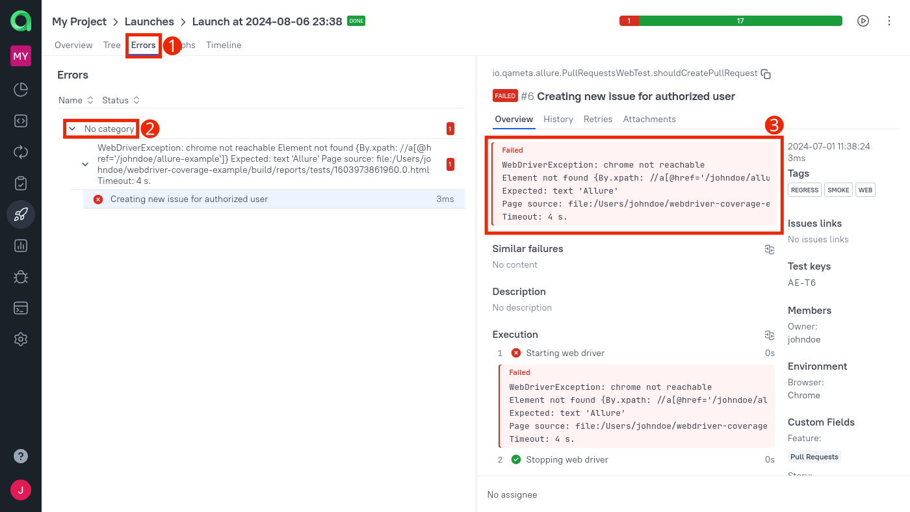The width and height of the screenshot is (910, 512).
Task: Click the red failed icon of Starting web driver
Action: pos(516,353)
